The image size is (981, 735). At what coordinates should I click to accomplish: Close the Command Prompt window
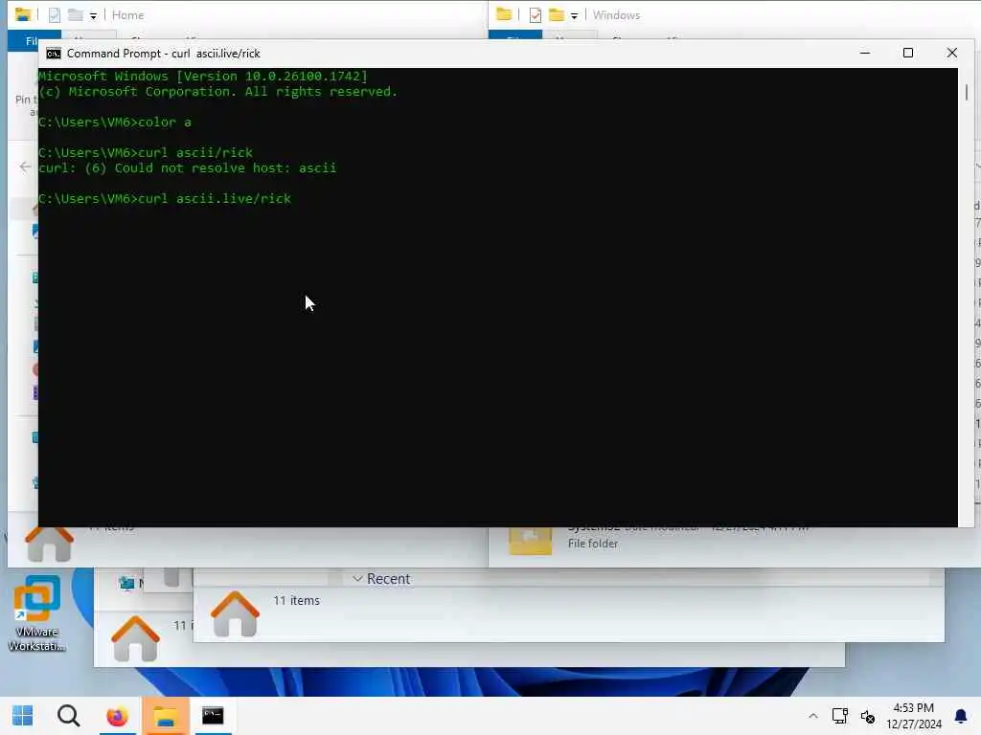(951, 54)
